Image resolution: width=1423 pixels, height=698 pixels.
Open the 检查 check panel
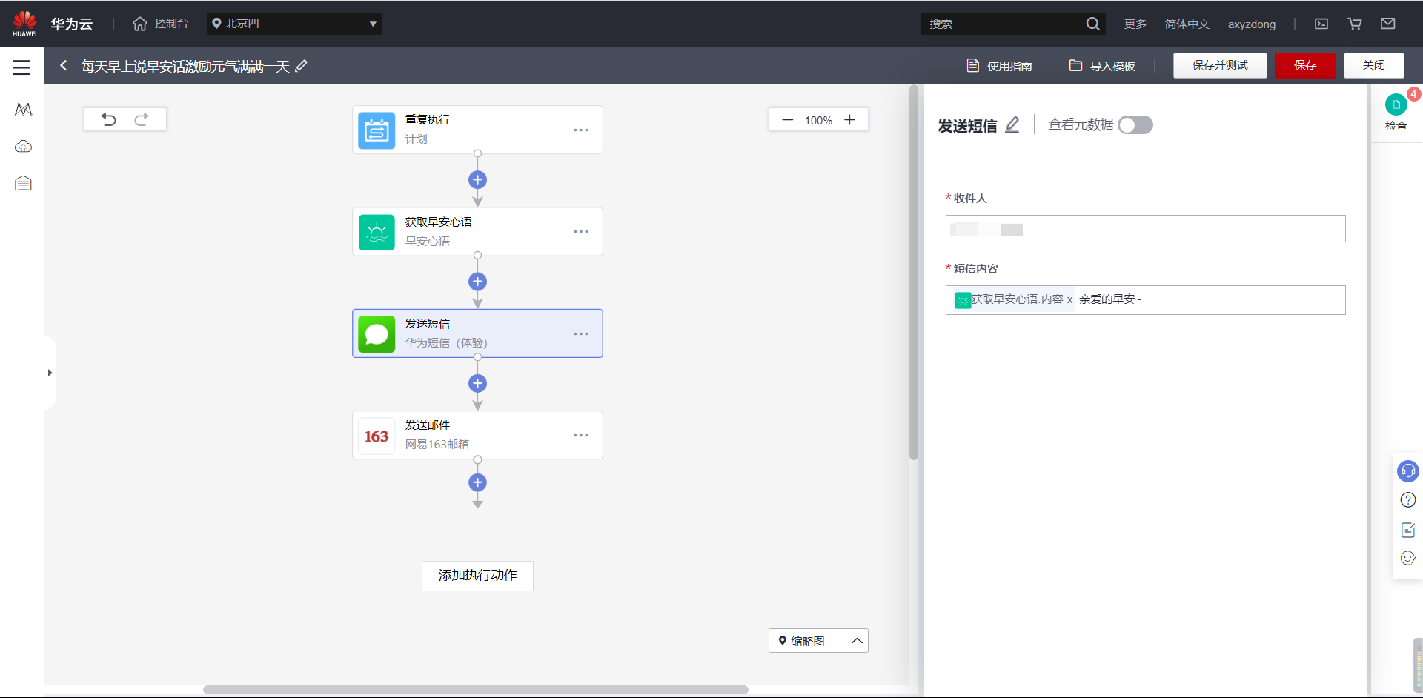pos(1396,113)
